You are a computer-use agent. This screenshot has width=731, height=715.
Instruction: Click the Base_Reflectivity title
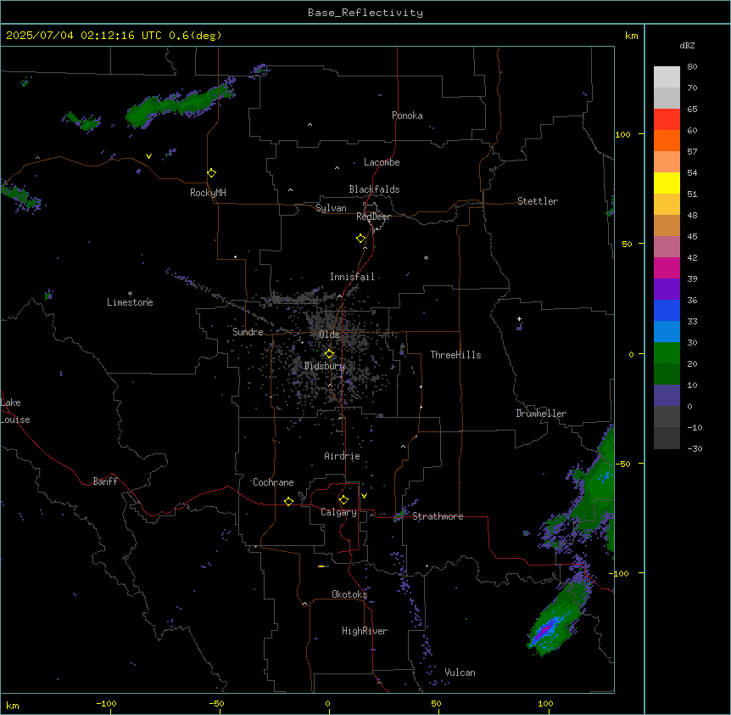[x=365, y=13]
